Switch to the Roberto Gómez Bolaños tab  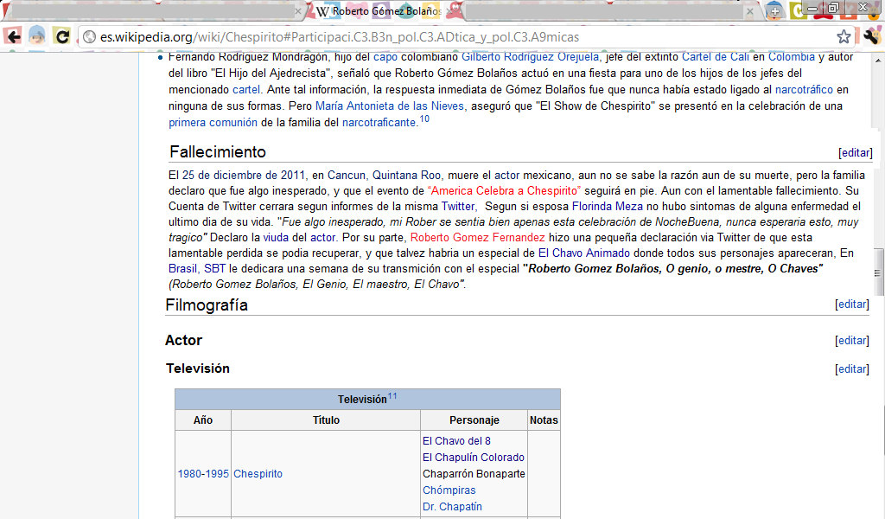(x=380, y=12)
